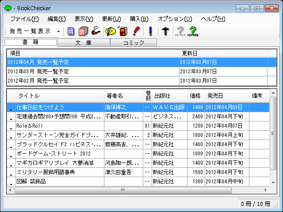Click the red exclamation mark icon
This screenshot has height=212, width=283.
[x=136, y=31]
